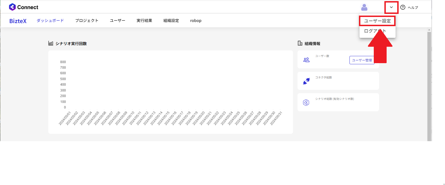This screenshot has width=445, height=185.
Task: Switch to the プロジェクト tab
Action: [x=87, y=21]
